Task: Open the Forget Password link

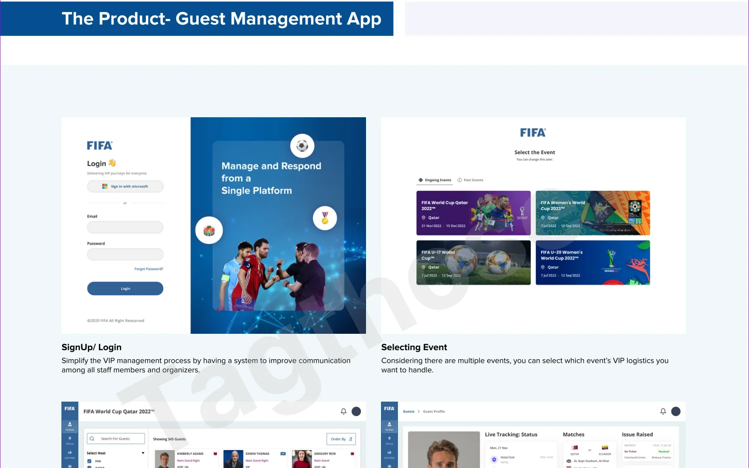Action: [x=149, y=269]
